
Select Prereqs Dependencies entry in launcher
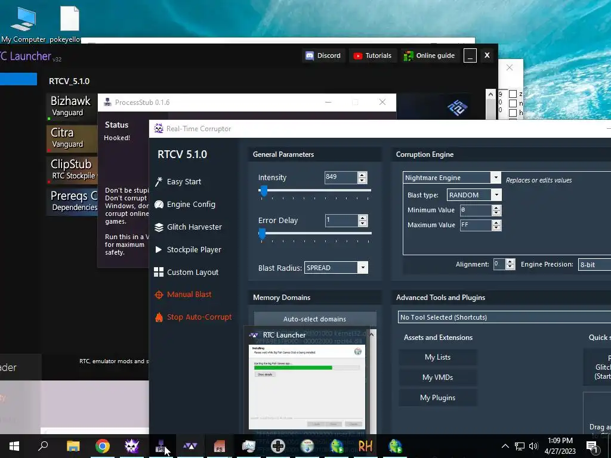[72, 202]
